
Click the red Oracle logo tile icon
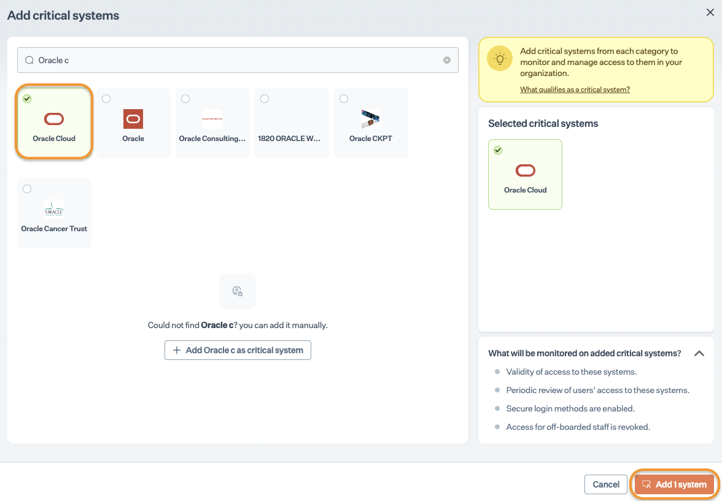tap(133, 119)
